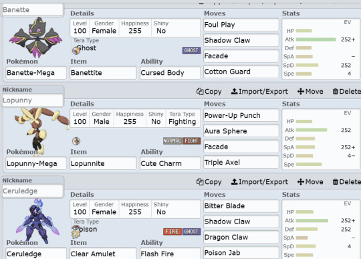Click Lopunny's SpA EV stat bar
361x259 pixels.
click(306, 147)
